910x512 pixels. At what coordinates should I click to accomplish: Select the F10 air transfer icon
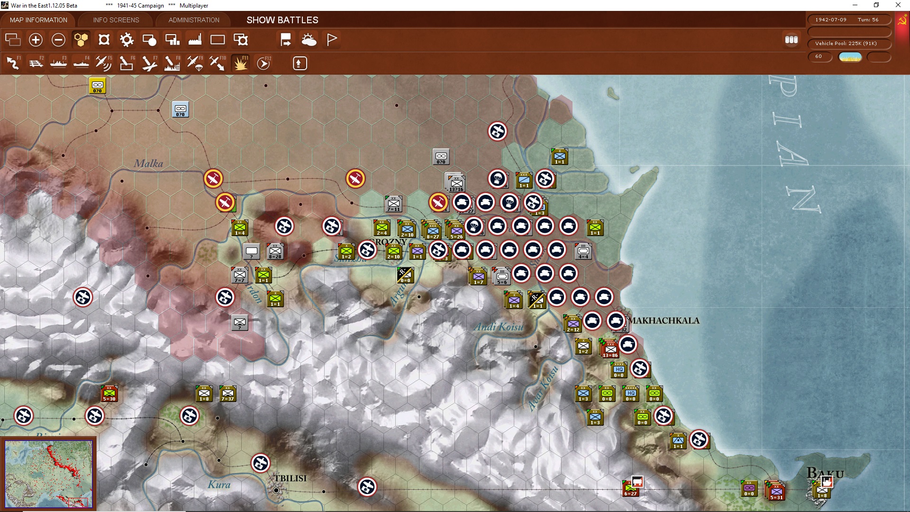pyautogui.click(x=218, y=63)
